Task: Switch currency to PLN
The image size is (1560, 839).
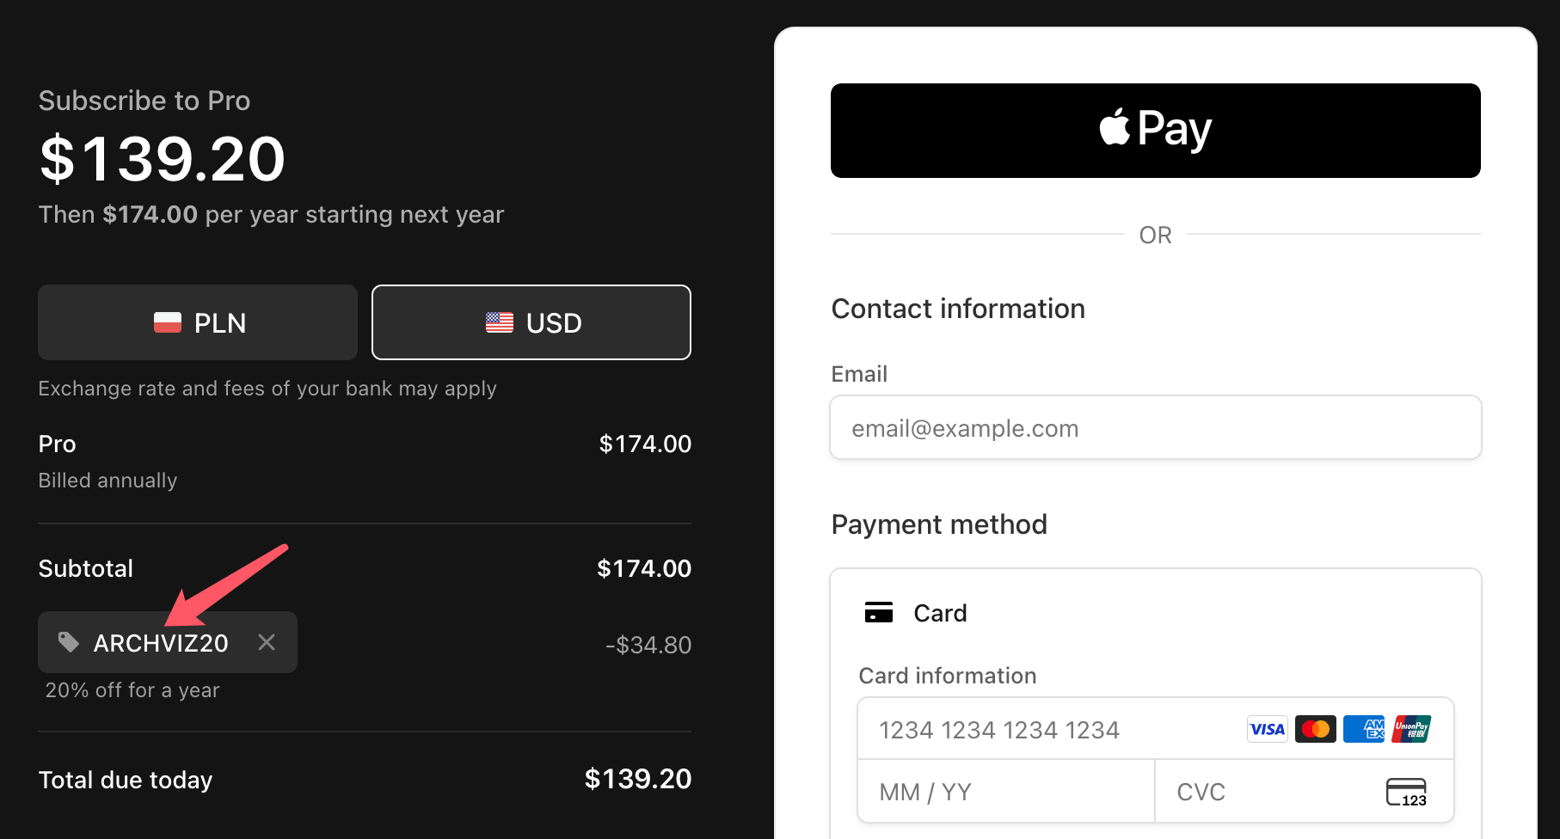Action: 198,322
